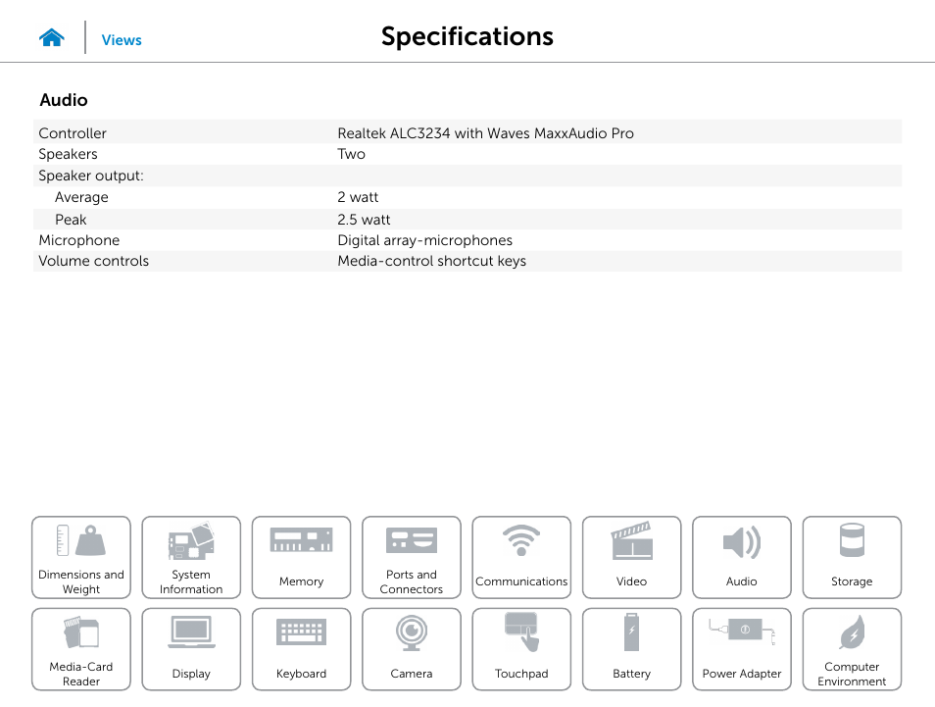Open Ports and Connectors specifications
The image size is (935, 707).
point(412,557)
